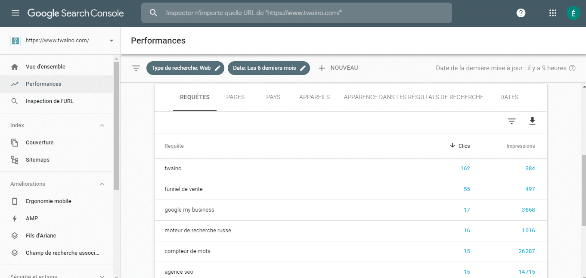Expand the Sécurité et actions section
The width and height of the screenshot is (586, 278).
click(x=102, y=276)
